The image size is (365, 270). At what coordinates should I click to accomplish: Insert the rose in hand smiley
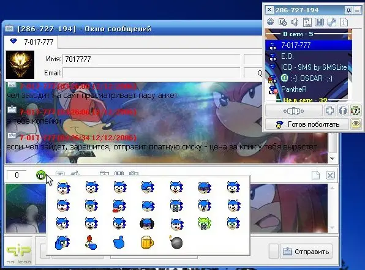click(x=91, y=242)
